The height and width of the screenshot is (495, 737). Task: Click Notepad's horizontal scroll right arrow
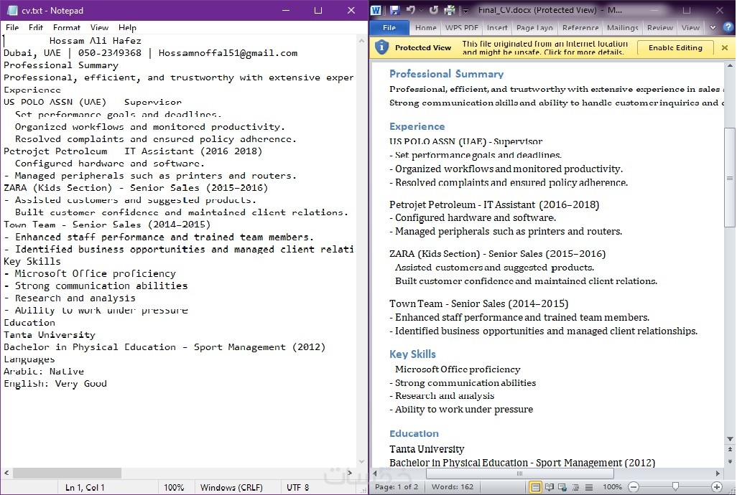(x=349, y=473)
